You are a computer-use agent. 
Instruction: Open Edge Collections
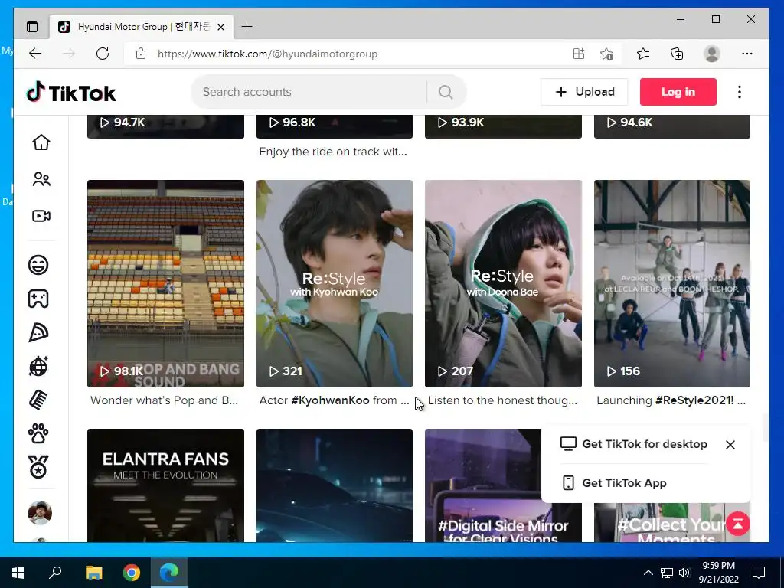click(677, 54)
